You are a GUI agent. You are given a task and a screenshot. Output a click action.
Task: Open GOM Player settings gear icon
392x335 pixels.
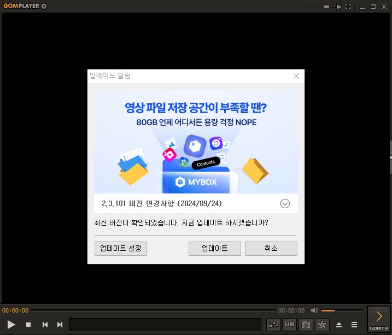pos(44,6)
